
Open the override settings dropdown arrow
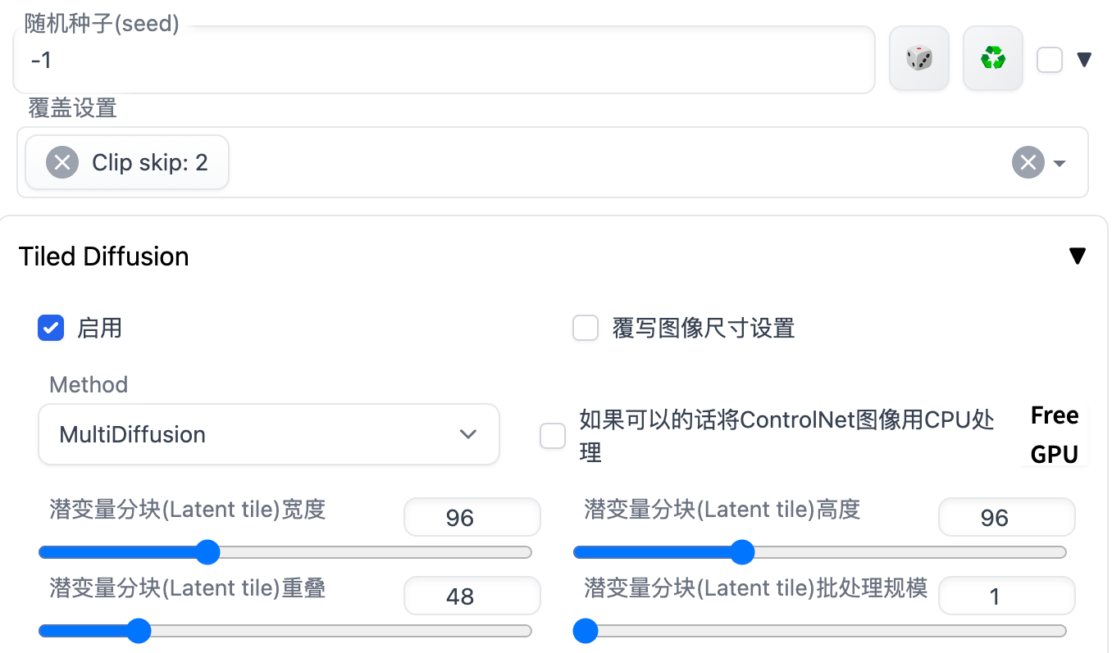(x=1060, y=163)
